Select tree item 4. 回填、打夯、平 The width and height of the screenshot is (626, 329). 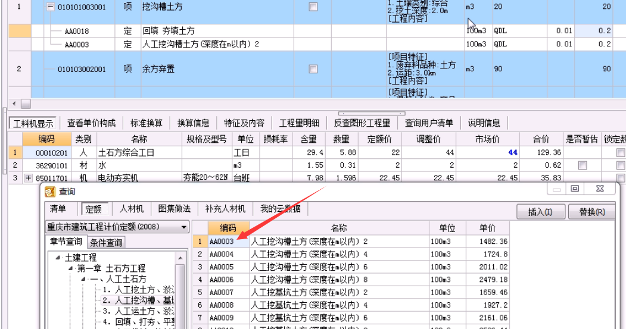[x=138, y=321]
